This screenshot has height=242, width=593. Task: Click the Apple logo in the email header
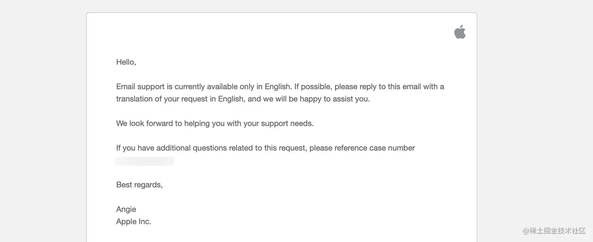point(460,32)
